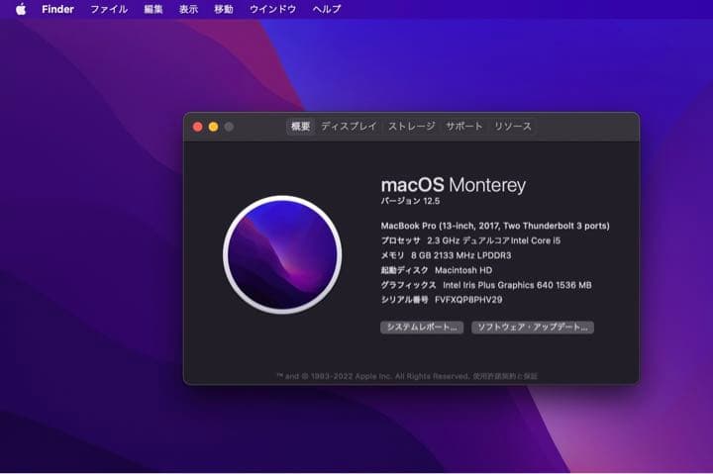Click the macOS Monterey title
This screenshot has height=474, width=713.
[454, 185]
